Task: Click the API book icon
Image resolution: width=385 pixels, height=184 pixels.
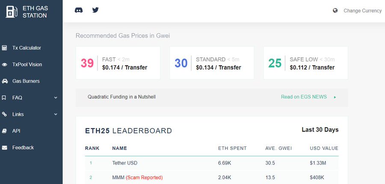Action: click(4, 131)
